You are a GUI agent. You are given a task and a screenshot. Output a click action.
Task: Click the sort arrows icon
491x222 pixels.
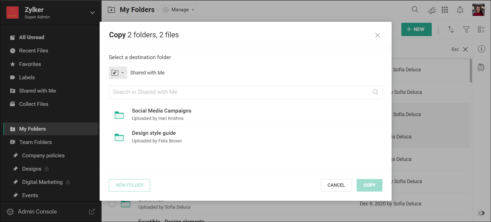coord(451,29)
